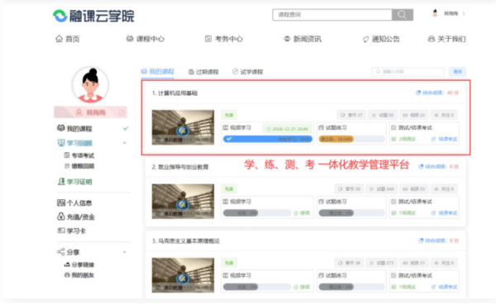Open 1场测试 link on course 2
This screenshot has height=304, width=496.
point(403,213)
